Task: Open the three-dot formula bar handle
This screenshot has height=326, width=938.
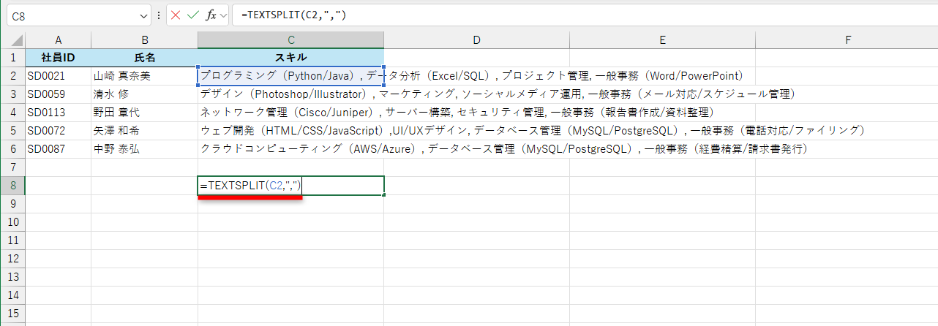Action: click(x=159, y=15)
